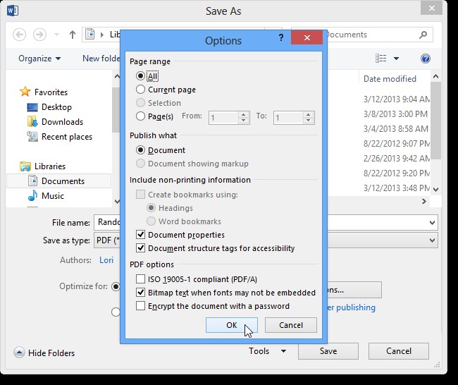This screenshot has width=458, height=385.
Task: Select Documents in the Libraries tree
Action: point(62,181)
